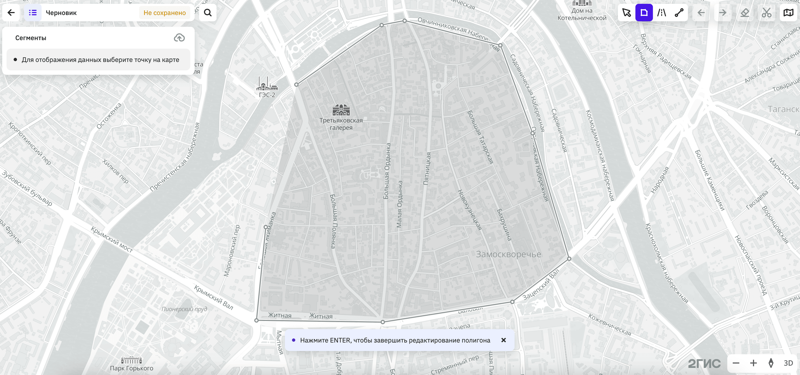Click the Не сохранено status label
Screen dimensions: 800x375
(165, 13)
